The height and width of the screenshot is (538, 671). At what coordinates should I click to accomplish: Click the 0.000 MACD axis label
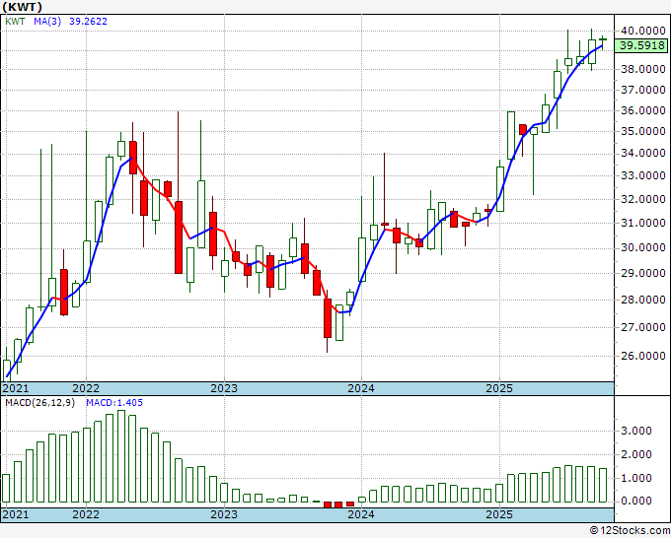click(635, 501)
